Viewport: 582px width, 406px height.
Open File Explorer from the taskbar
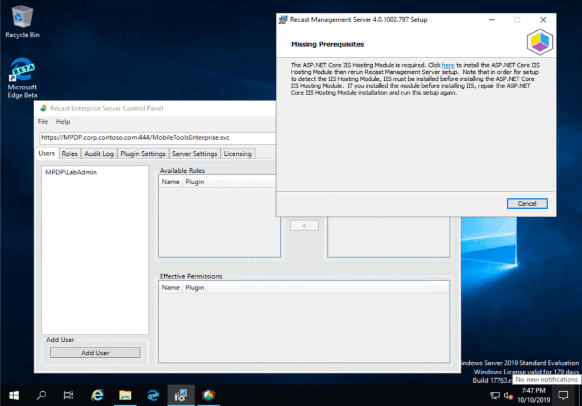(125, 395)
